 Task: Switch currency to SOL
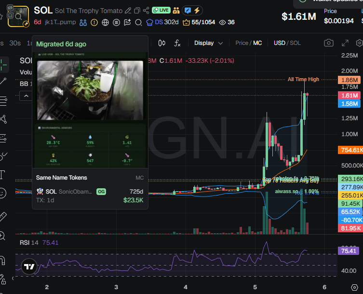pyautogui.click(x=295, y=43)
